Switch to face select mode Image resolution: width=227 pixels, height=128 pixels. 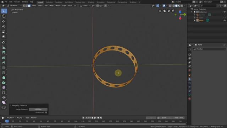(29, 6)
